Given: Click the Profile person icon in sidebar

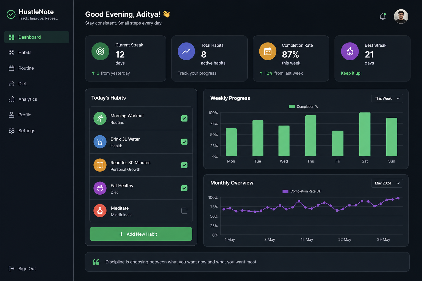Looking at the screenshot, I should 12,115.
